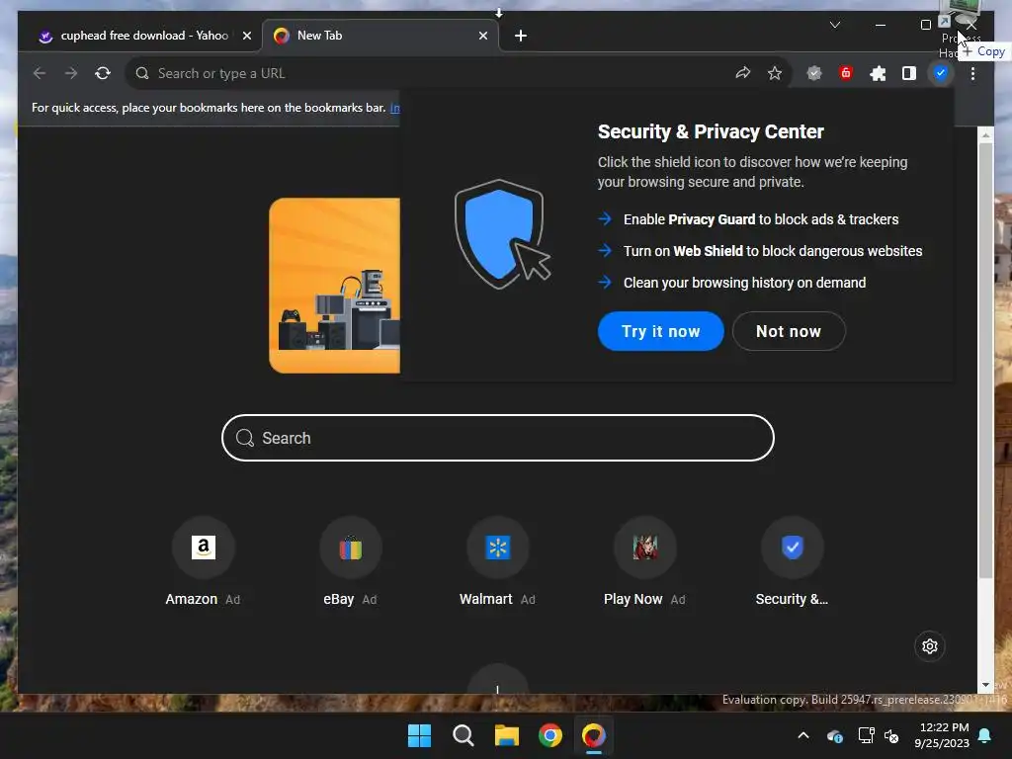This screenshot has height=759, width=1012.
Task: Open the muted volume tray icon
Action: click(x=891, y=735)
